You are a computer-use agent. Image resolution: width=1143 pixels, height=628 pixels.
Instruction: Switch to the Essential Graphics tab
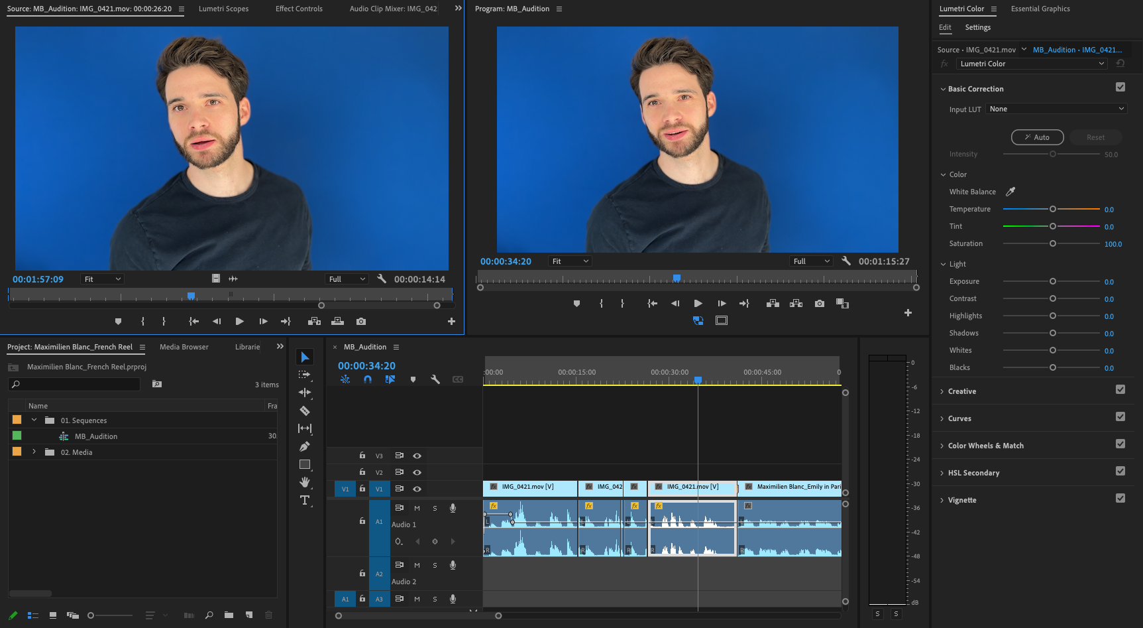[x=1040, y=9]
